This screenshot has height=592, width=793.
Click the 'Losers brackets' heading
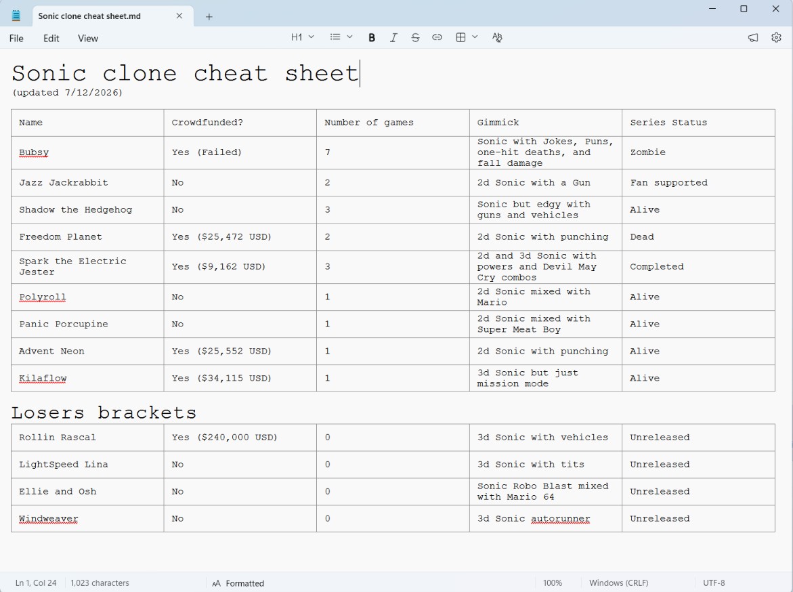[104, 413]
